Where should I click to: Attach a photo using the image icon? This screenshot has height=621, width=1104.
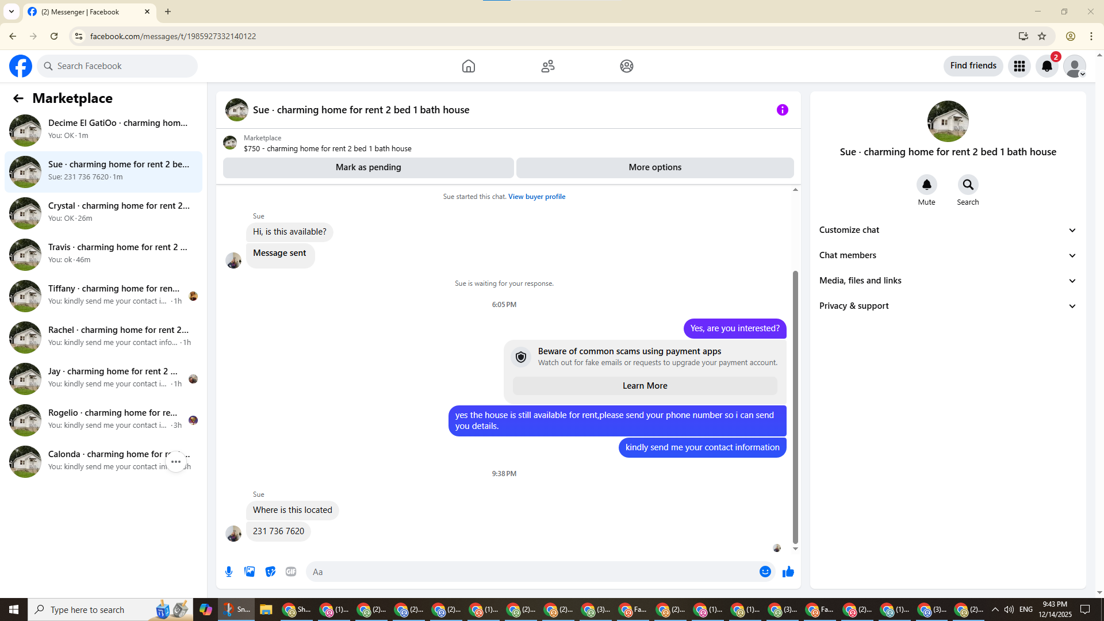point(250,572)
